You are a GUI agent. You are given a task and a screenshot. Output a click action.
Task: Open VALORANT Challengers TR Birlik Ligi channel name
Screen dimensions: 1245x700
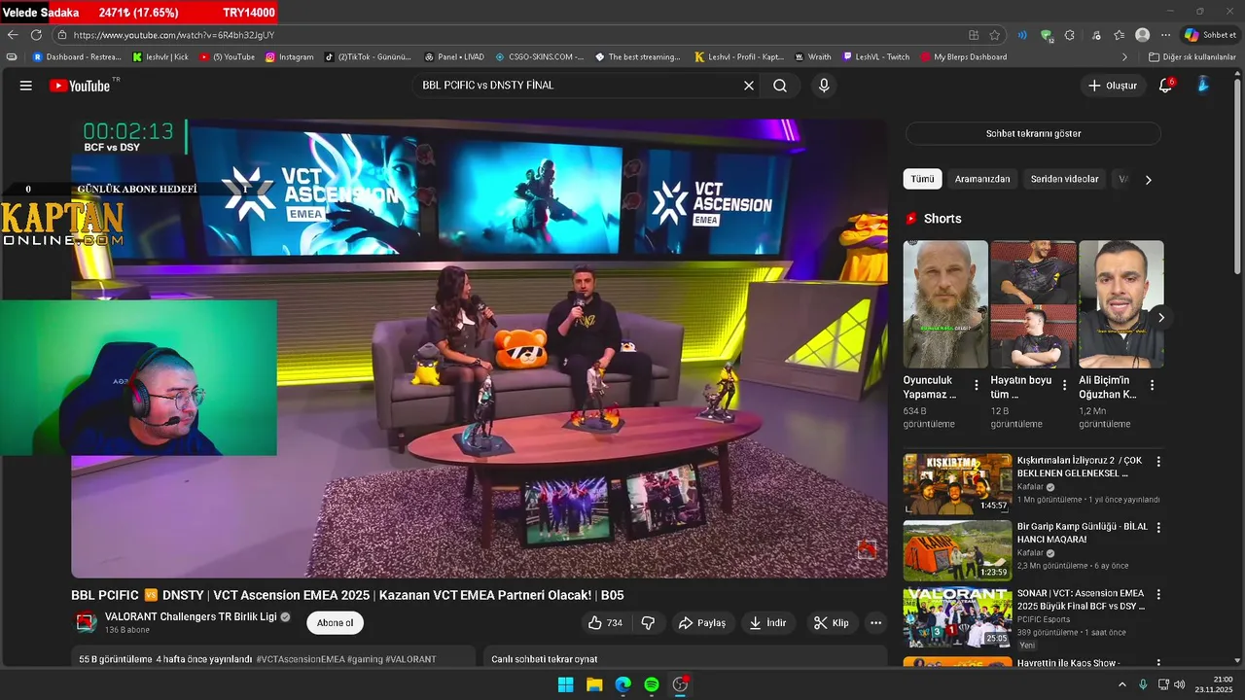point(191,616)
